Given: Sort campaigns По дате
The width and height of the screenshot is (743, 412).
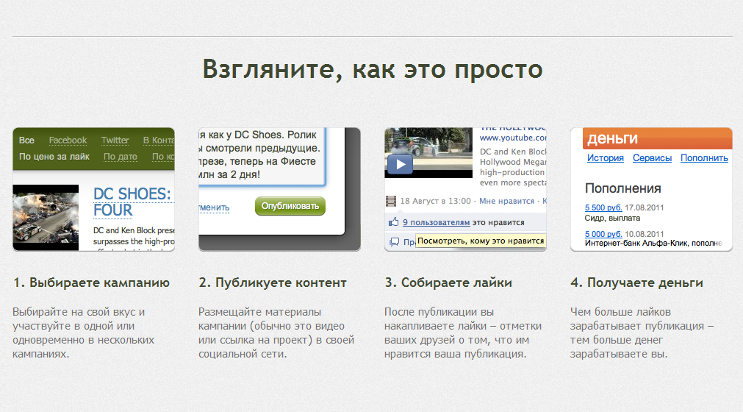Looking at the screenshot, I should click(x=121, y=157).
